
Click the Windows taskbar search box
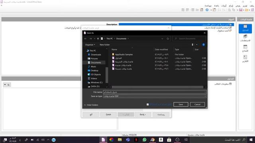[x=219, y=139]
